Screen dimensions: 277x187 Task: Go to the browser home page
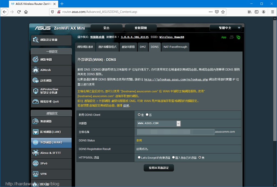click(26, 12)
